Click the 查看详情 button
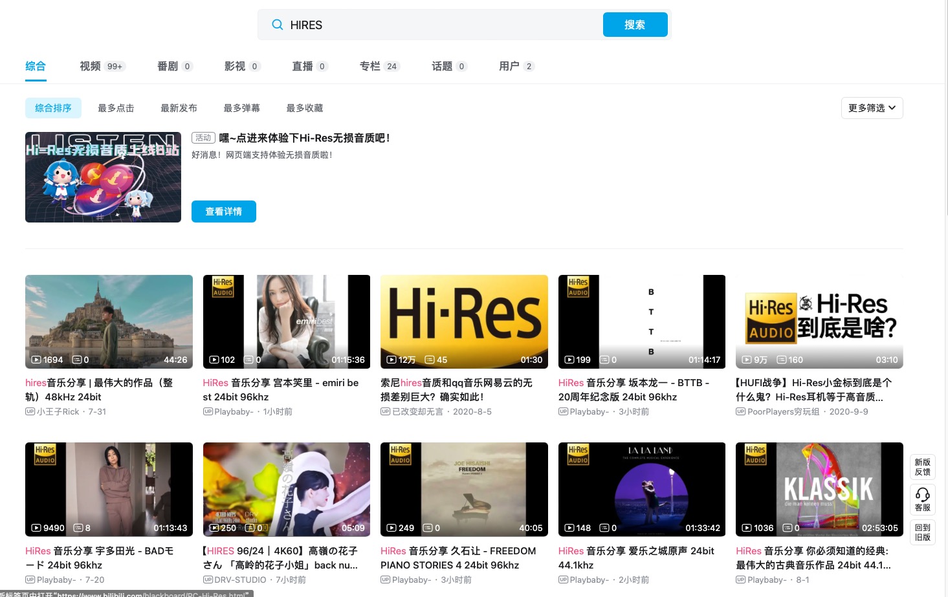The height and width of the screenshot is (597, 948). (223, 212)
